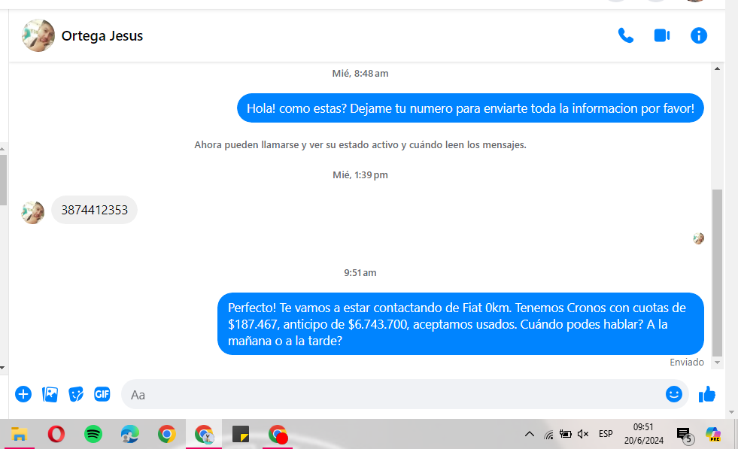Click the 'Mié, 8:48 am' timestamp
Viewport: 738px width, 449px height.
point(360,74)
